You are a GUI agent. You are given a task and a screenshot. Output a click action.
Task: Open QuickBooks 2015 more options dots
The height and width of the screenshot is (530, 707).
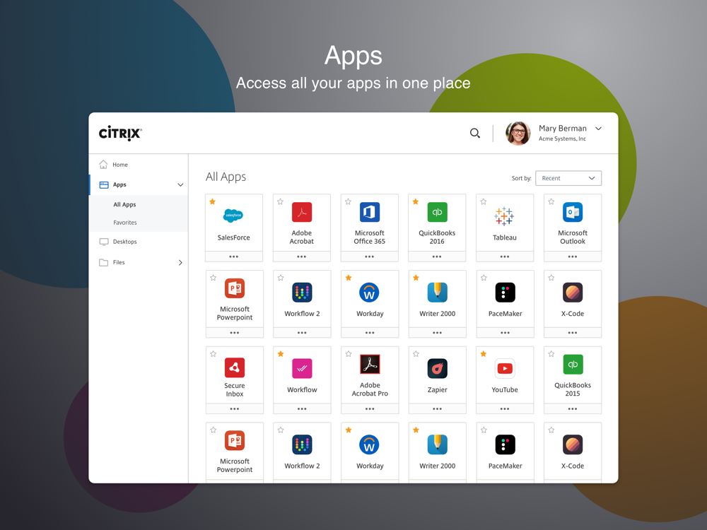(573, 408)
